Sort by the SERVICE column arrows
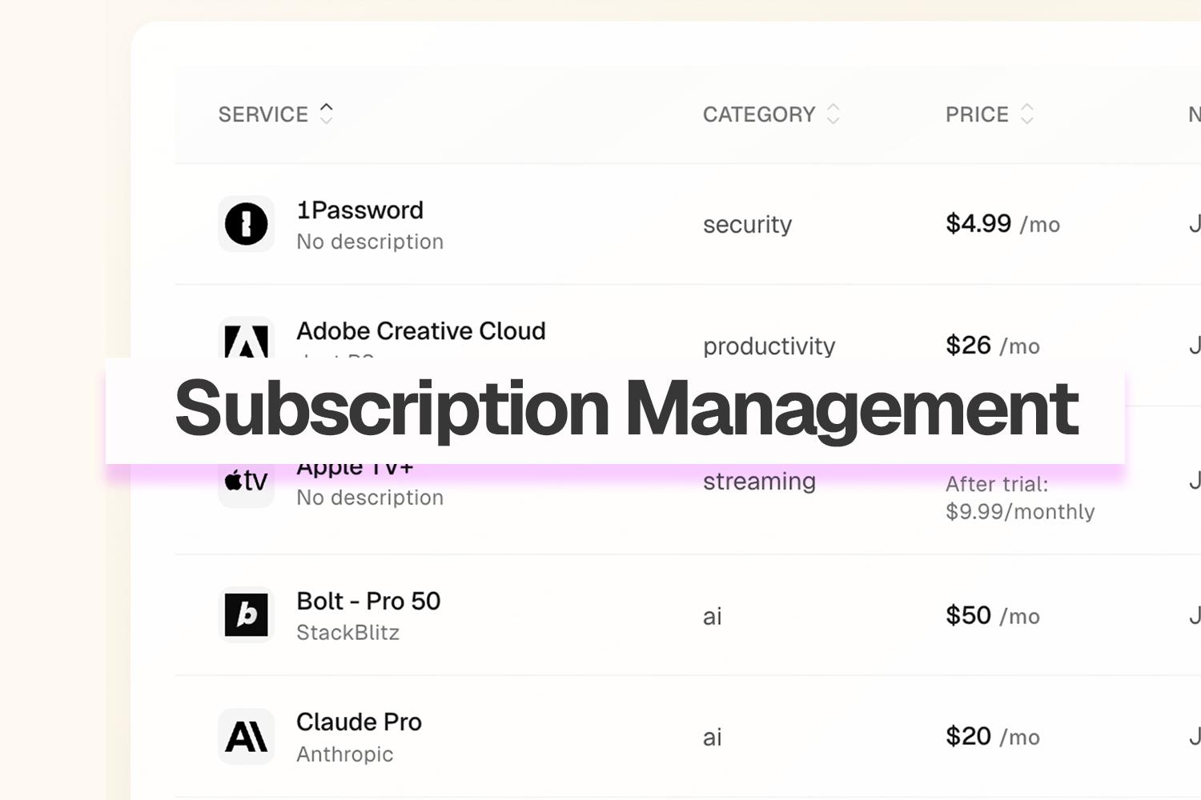The height and width of the screenshot is (800, 1201). pyautogui.click(x=326, y=114)
